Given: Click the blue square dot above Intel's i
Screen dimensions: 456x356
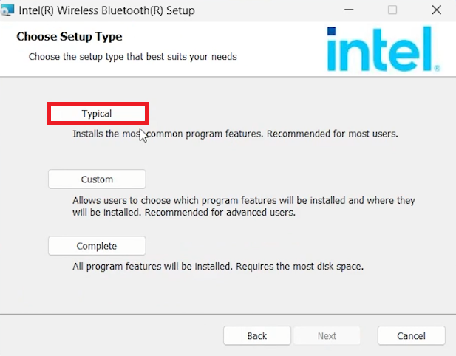Looking at the screenshot, I should 332,32.
